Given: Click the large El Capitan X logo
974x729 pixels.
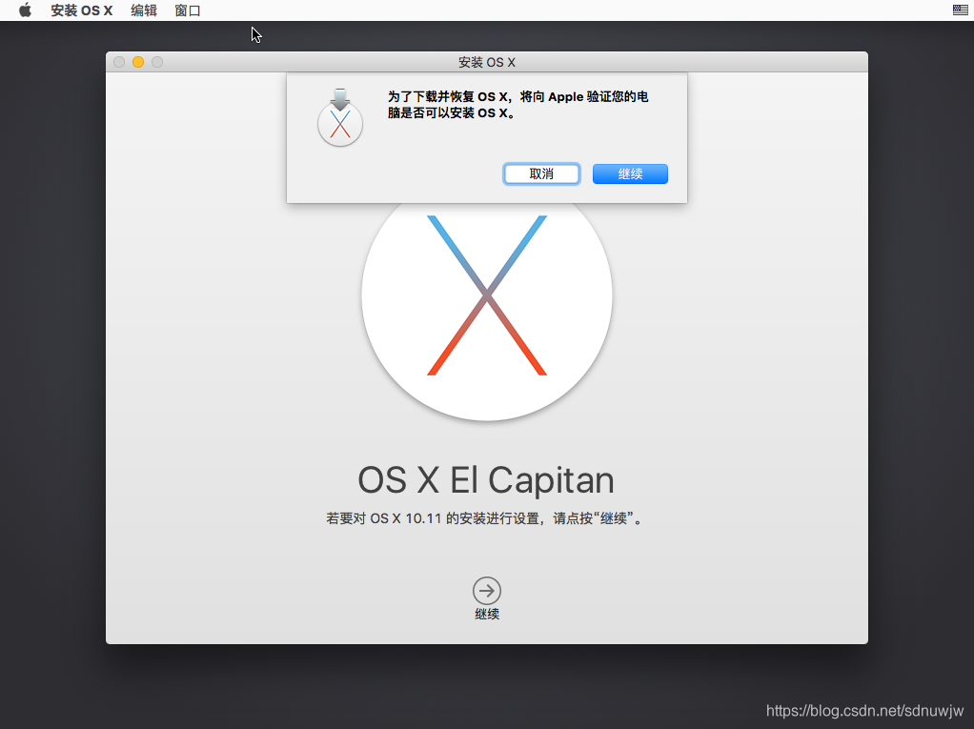Looking at the screenshot, I should tap(487, 295).
